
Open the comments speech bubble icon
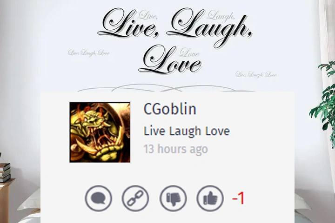tap(98, 198)
